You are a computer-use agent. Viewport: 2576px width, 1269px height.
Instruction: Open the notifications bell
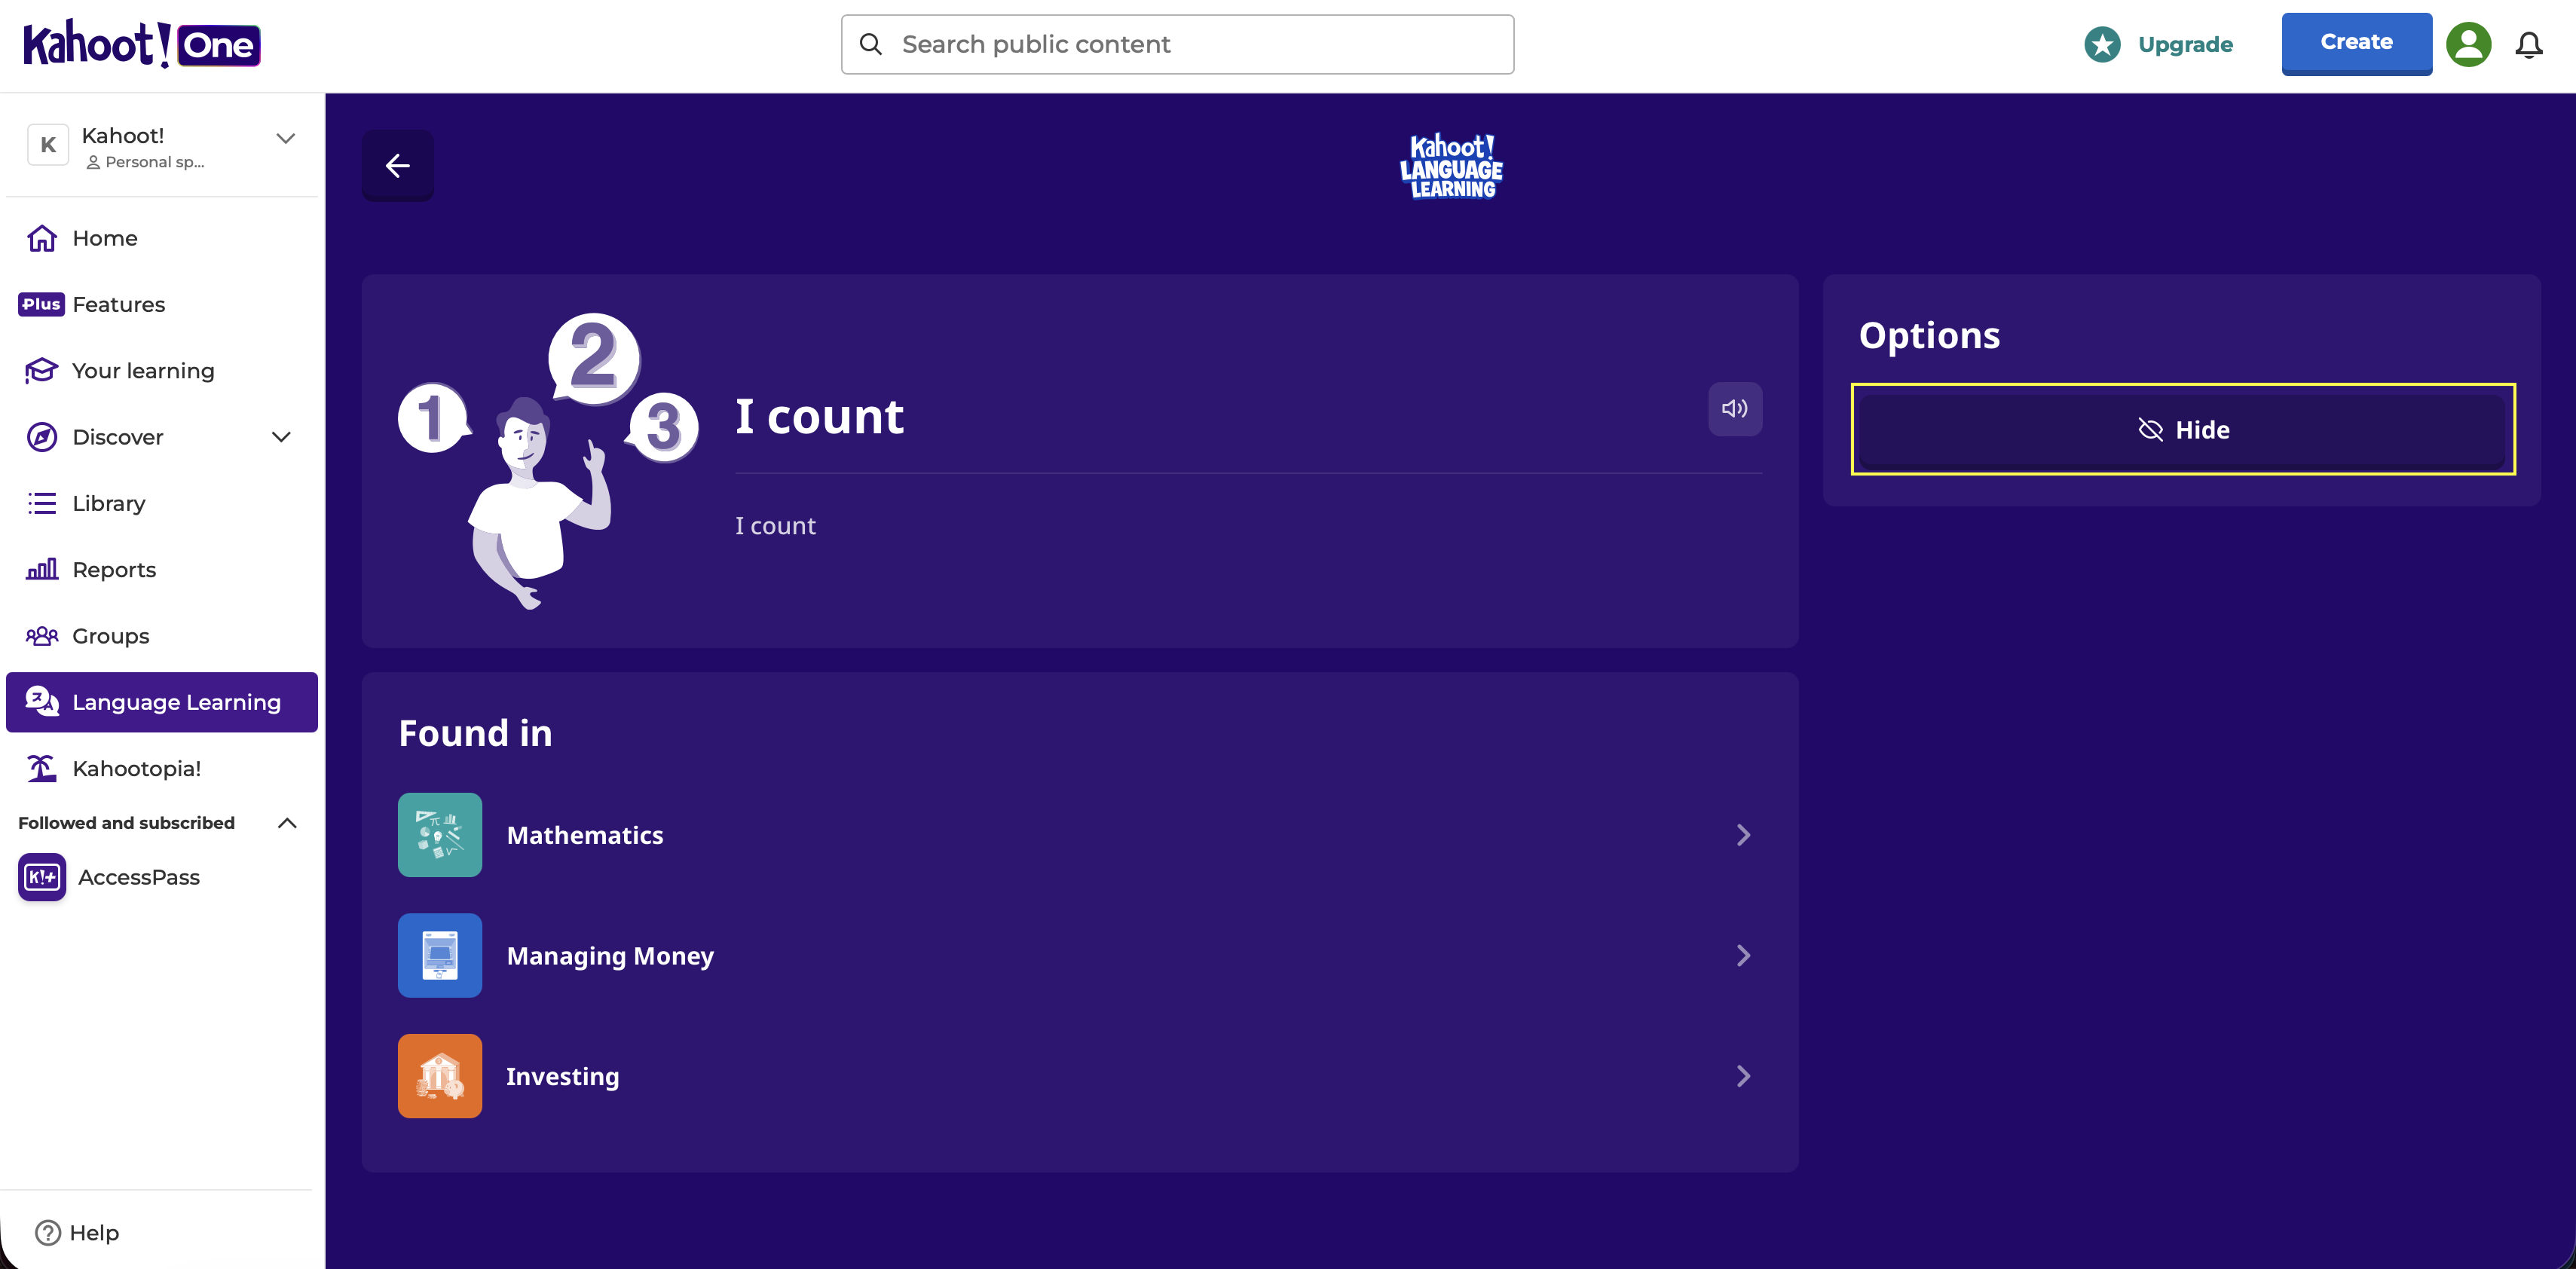(2529, 45)
